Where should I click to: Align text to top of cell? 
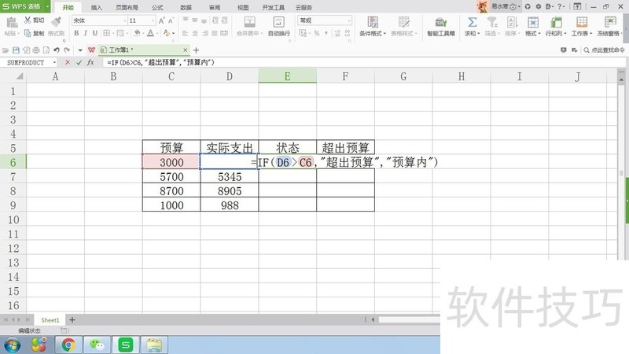pos(186,20)
